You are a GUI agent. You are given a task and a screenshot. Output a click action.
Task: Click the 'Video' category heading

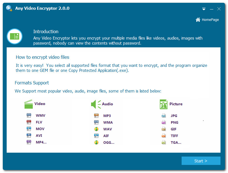point(40,104)
